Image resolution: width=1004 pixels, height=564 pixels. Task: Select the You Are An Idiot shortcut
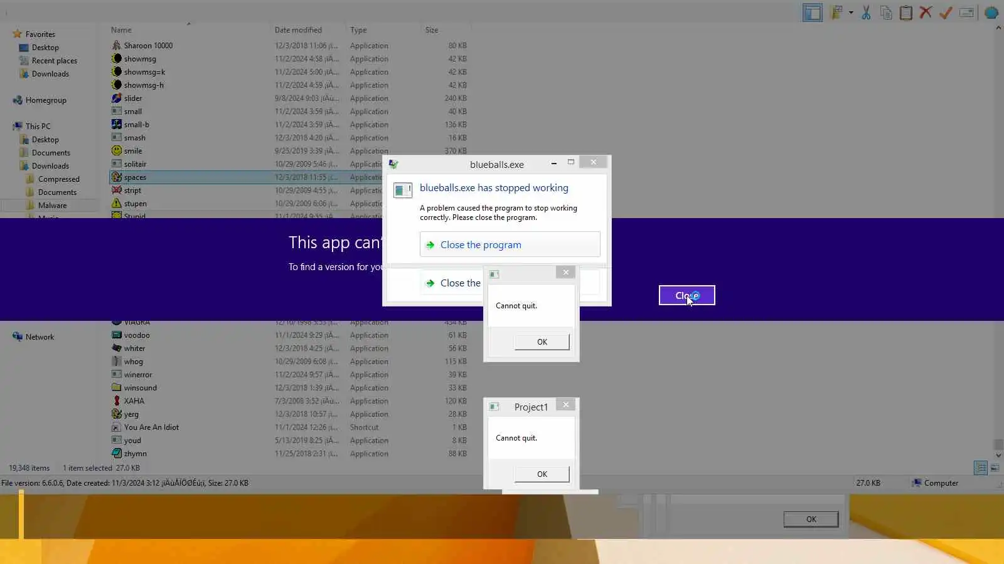151,427
